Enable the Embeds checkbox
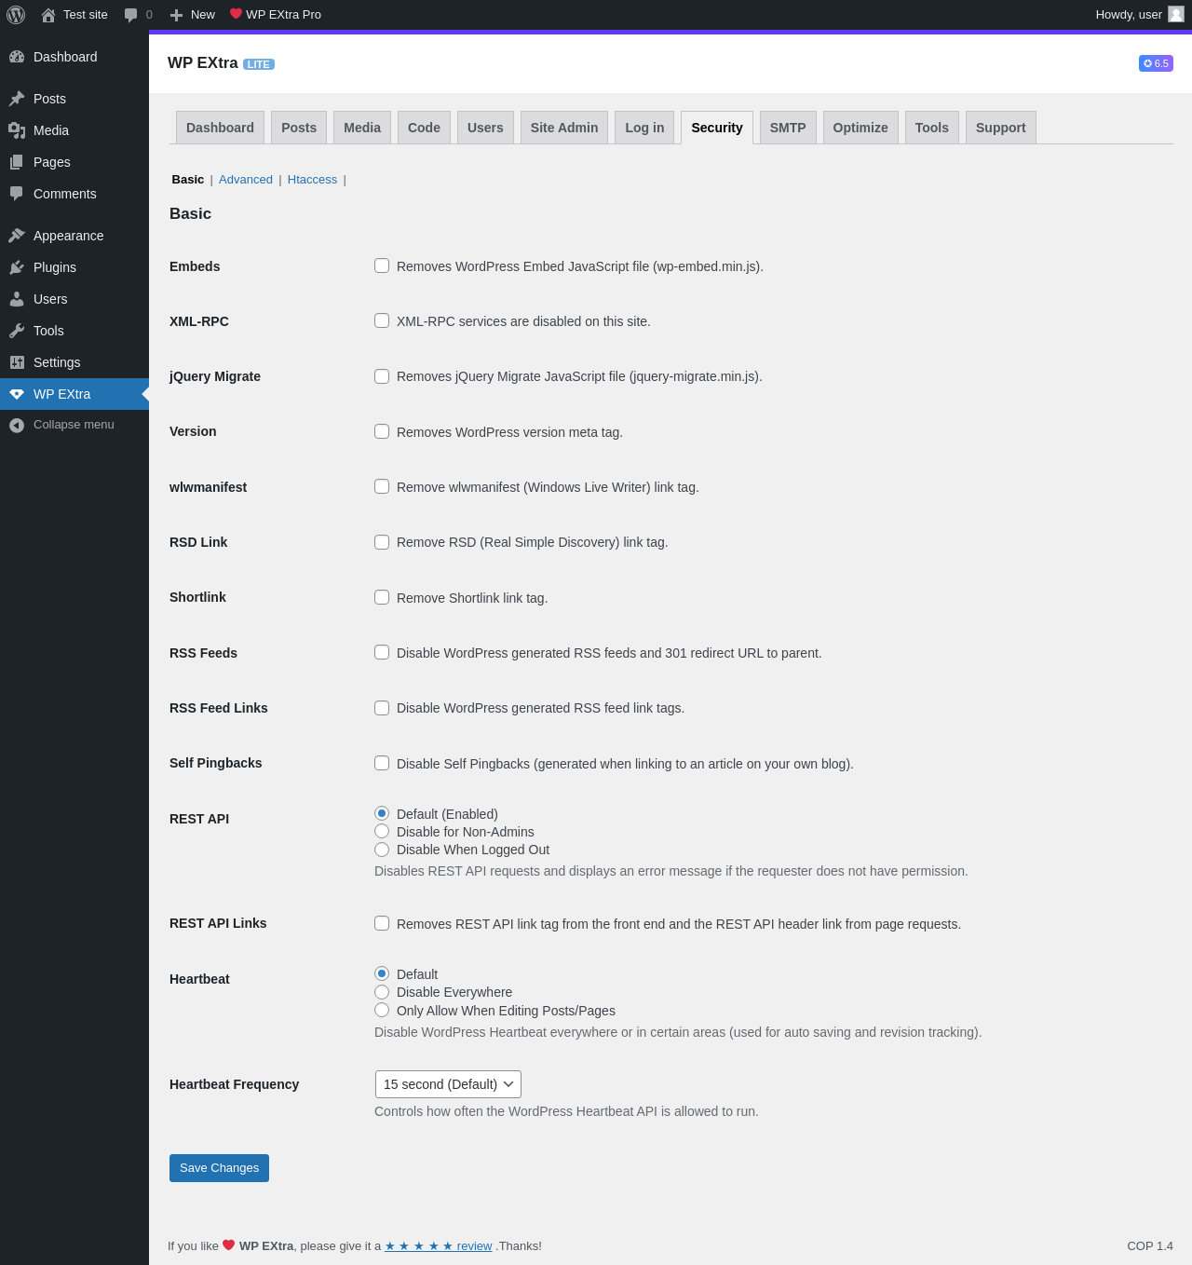The height and width of the screenshot is (1265, 1192). 382,265
